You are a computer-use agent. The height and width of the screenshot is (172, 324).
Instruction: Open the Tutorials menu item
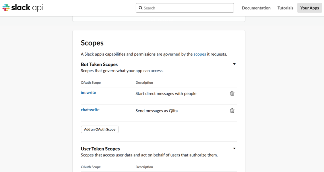285,8
